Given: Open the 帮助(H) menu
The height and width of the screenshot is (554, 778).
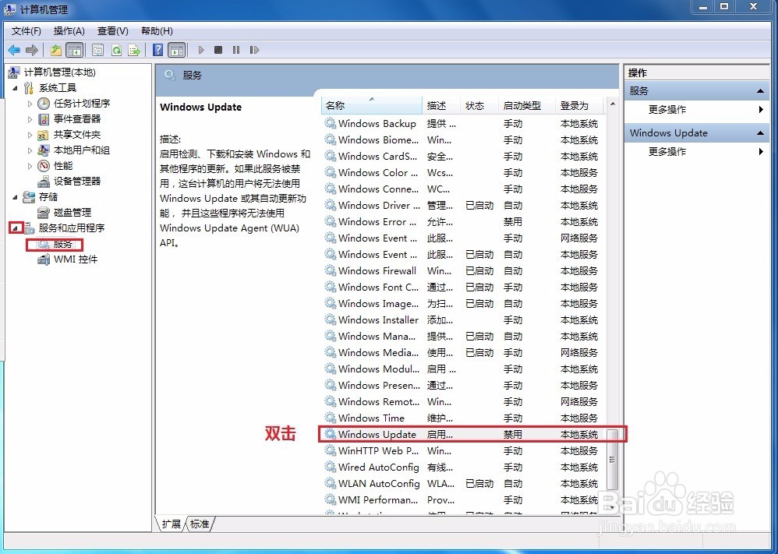Looking at the screenshot, I should click(157, 31).
